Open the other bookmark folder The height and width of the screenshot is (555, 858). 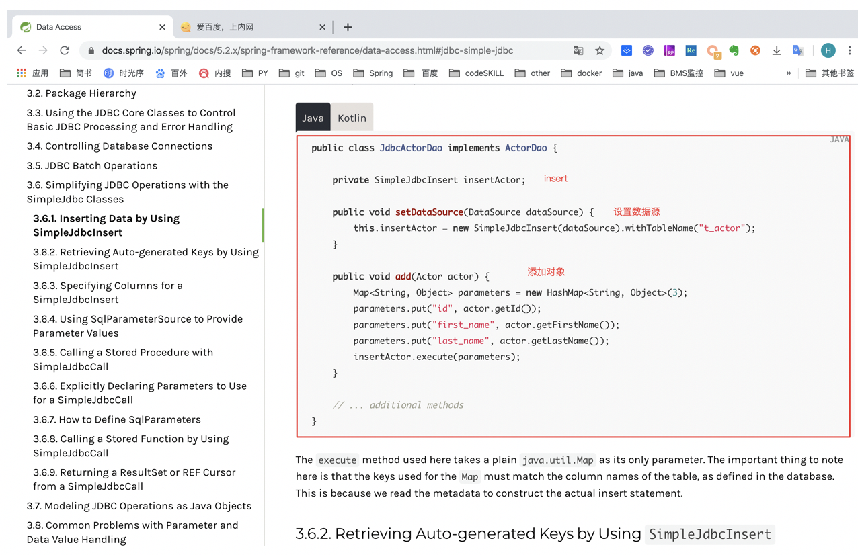point(532,73)
